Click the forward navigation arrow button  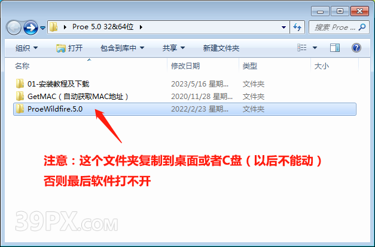tap(31, 27)
